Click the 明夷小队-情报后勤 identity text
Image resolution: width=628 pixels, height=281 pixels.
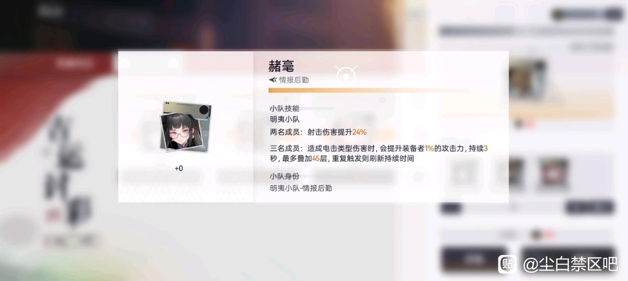click(x=301, y=188)
